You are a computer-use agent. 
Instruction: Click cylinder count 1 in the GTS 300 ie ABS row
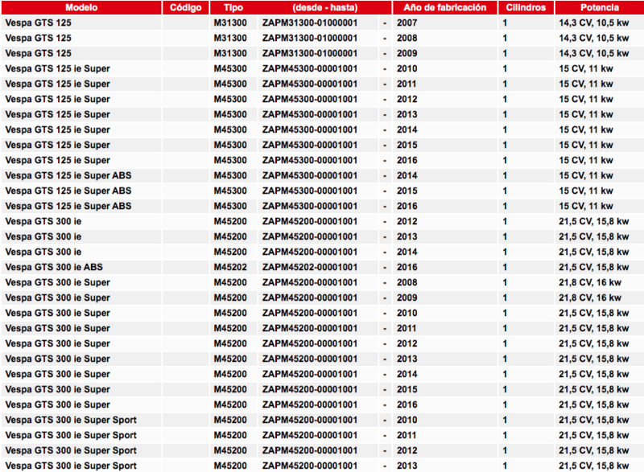(x=505, y=268)
